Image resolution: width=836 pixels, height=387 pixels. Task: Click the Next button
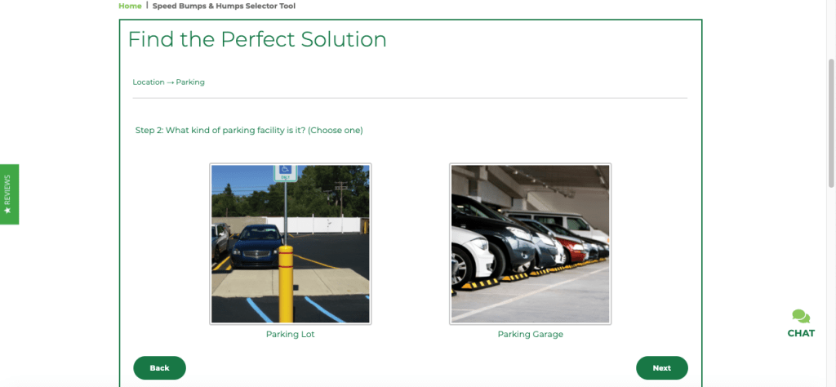coord(661,367)
